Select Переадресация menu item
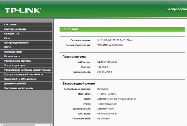This screenshot has width=187, height=126. pyautogui.click(x=26, y=52)
